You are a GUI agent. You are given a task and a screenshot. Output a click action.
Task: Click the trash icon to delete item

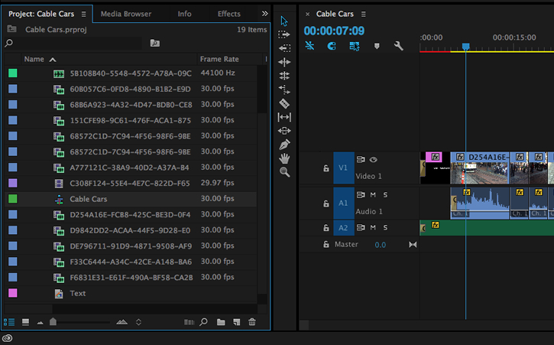coord(252,322)
